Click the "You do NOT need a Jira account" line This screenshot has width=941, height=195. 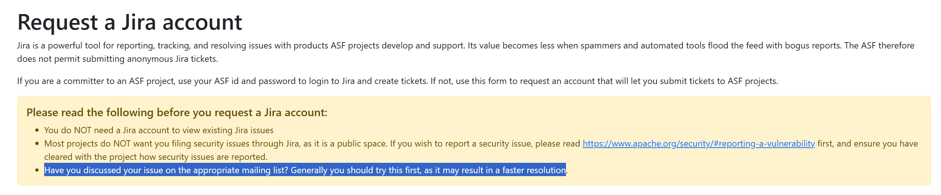[159, 130]
